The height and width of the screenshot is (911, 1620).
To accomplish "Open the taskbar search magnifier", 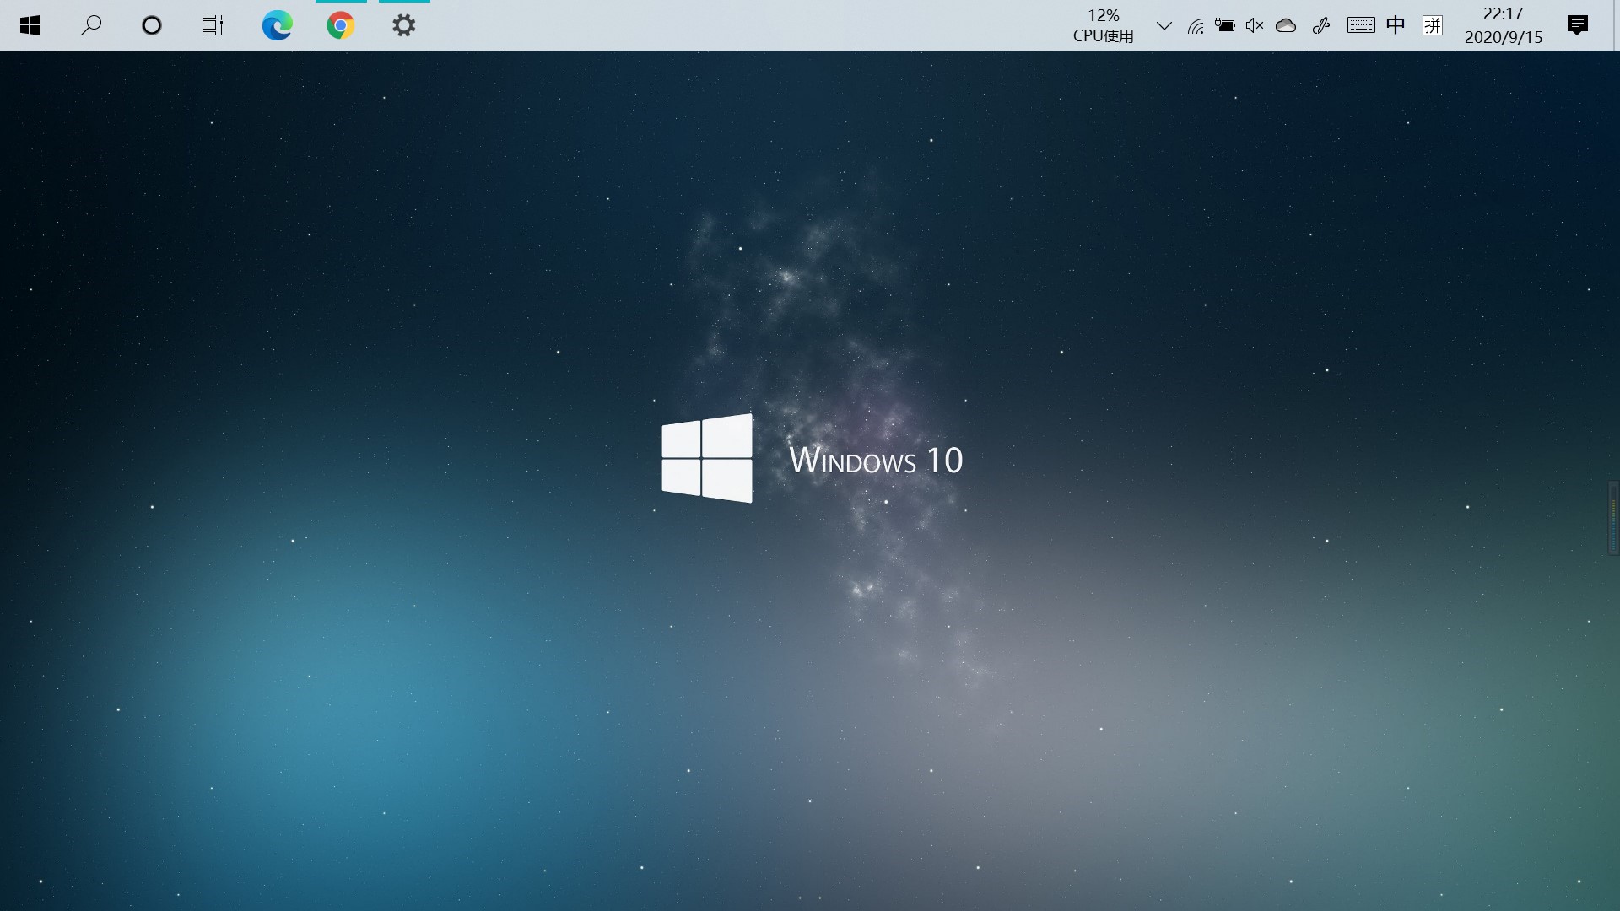I will pyautogui.click(x=91, y=25).
